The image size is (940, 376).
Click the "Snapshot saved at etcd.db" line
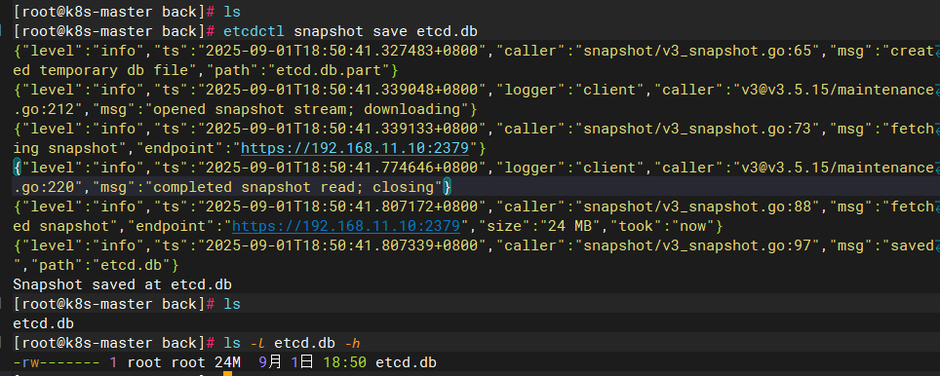coord(122,284)
